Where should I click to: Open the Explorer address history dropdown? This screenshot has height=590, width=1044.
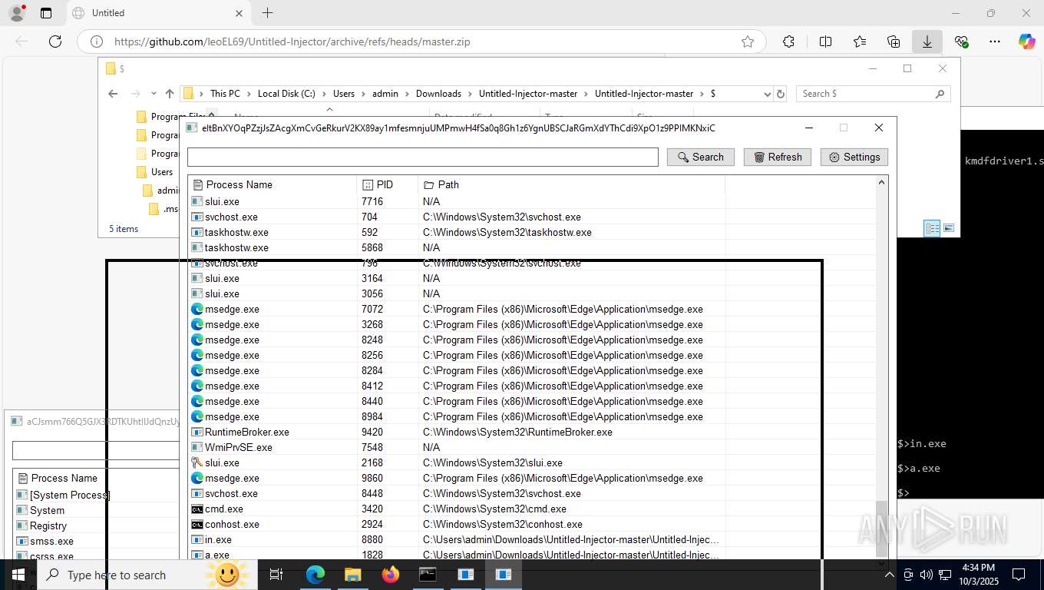[x=767, y=94]
